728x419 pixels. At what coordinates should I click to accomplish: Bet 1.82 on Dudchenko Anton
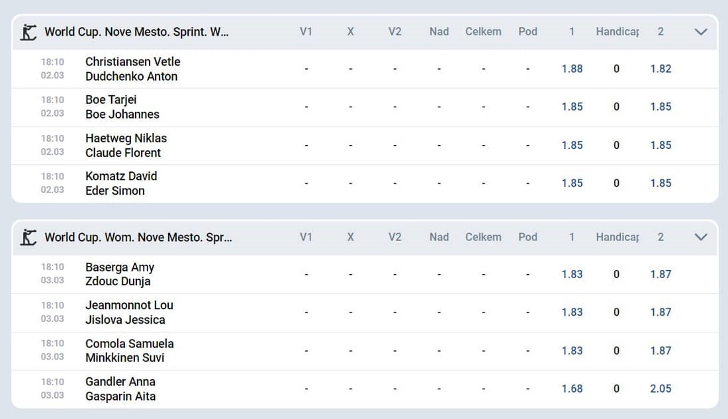coord(660,69)
